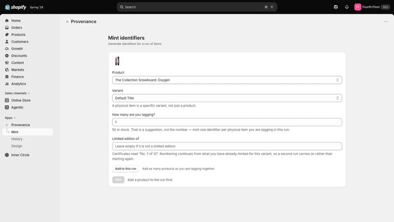394x222 pixels.
Task: Open Orders via its inbox icon
Action: click(7, 28)
